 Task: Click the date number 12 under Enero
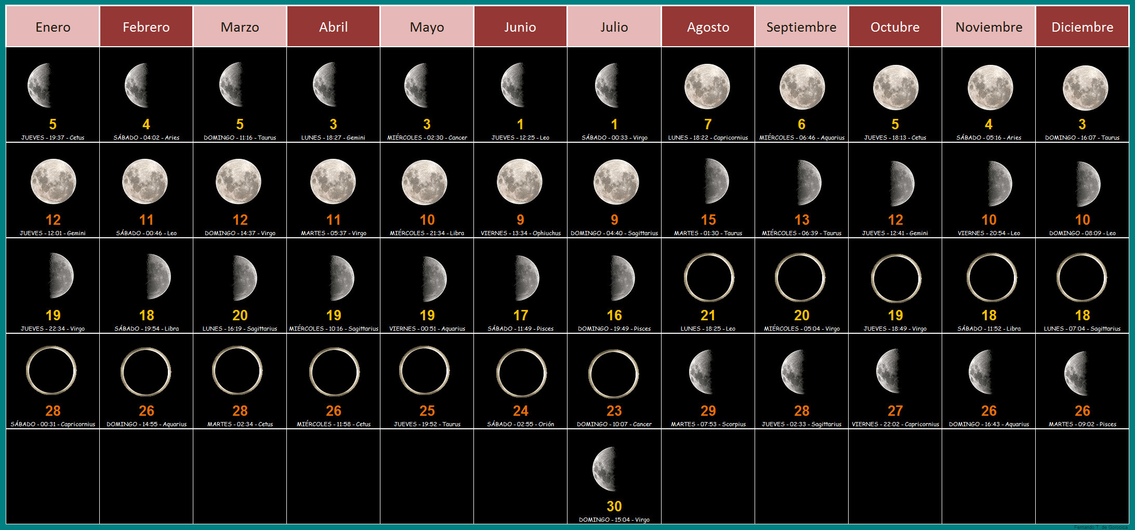pyautogui.click(x=52, y=220)
